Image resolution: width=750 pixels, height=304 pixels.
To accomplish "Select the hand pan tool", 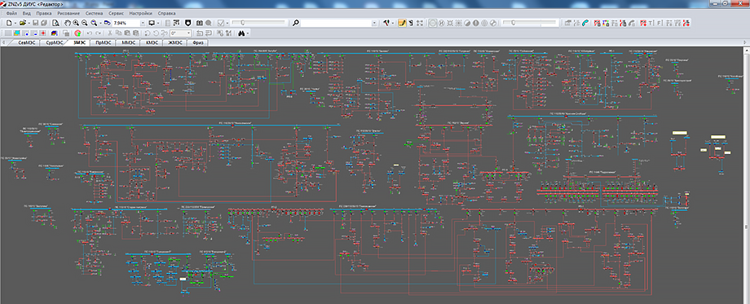I will click(68, 23).
